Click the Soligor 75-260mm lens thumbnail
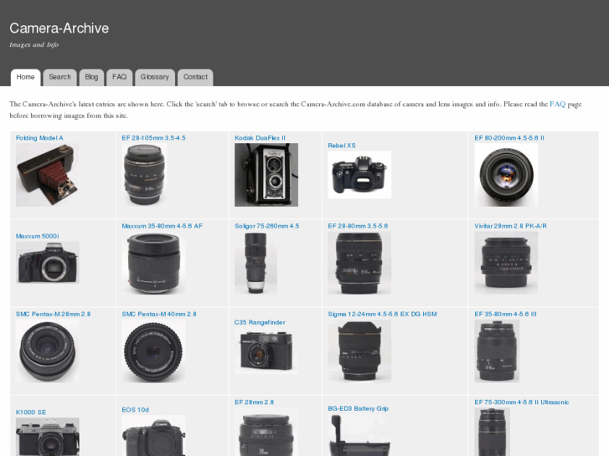The width and height of the screenshot is (609, 456). tap(255, 263)
